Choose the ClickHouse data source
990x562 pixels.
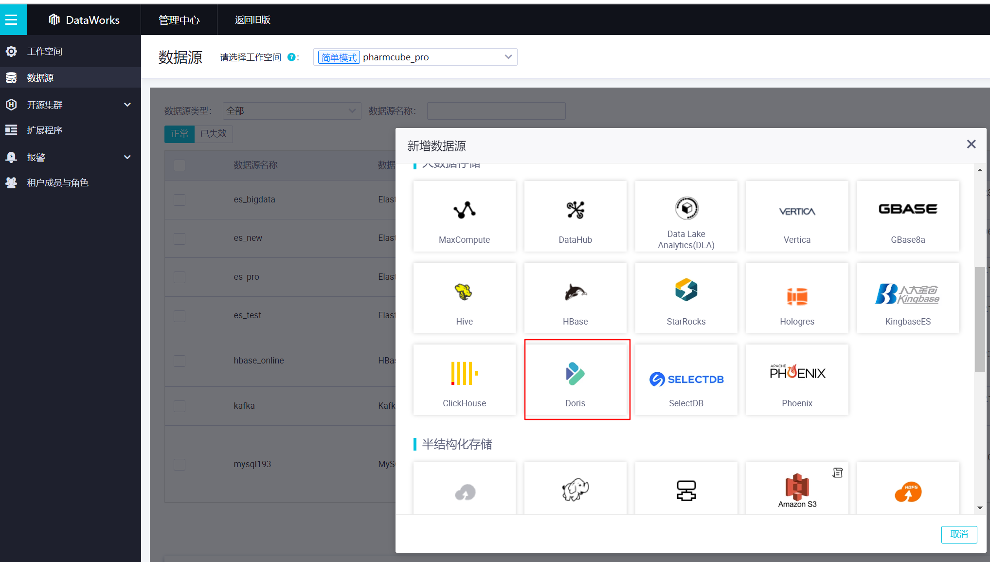464,380
